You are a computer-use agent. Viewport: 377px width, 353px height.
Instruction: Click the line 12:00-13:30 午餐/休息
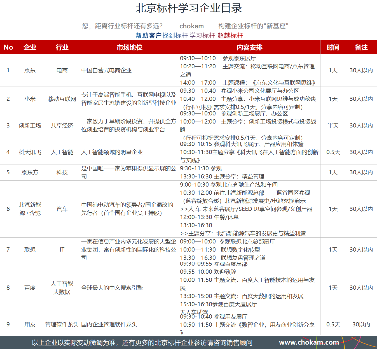(209, 217)
